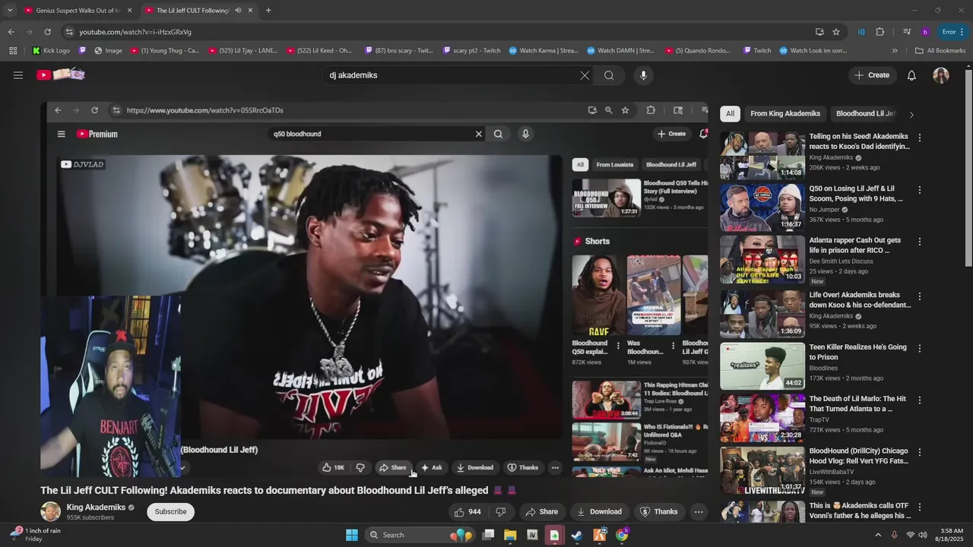Open YouTube notifications bell

pos(911,75)
